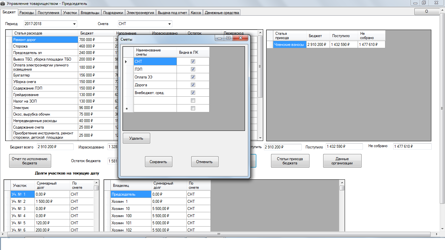Click the Бюджет всего field
The image size is (445, 250).
[55, 147]
